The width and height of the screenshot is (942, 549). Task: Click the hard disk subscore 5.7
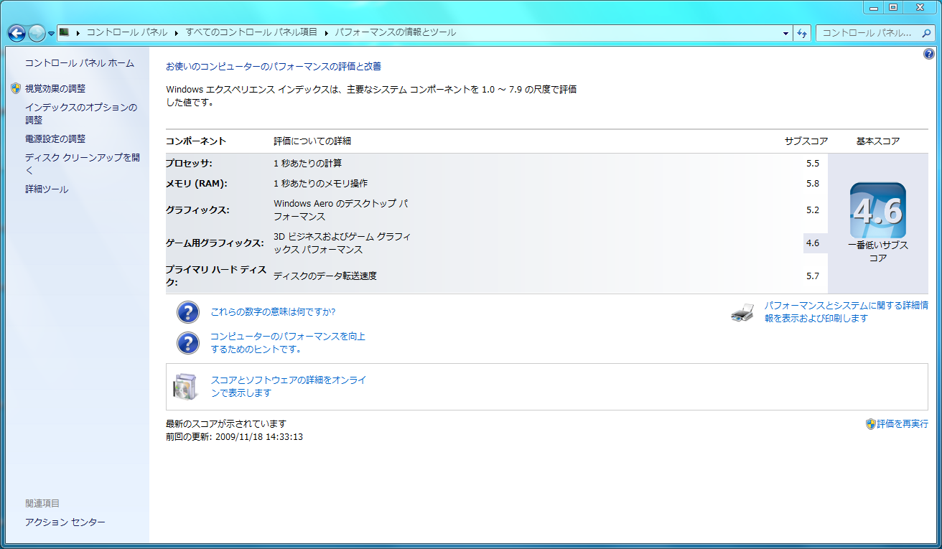[x=813, y=276]
